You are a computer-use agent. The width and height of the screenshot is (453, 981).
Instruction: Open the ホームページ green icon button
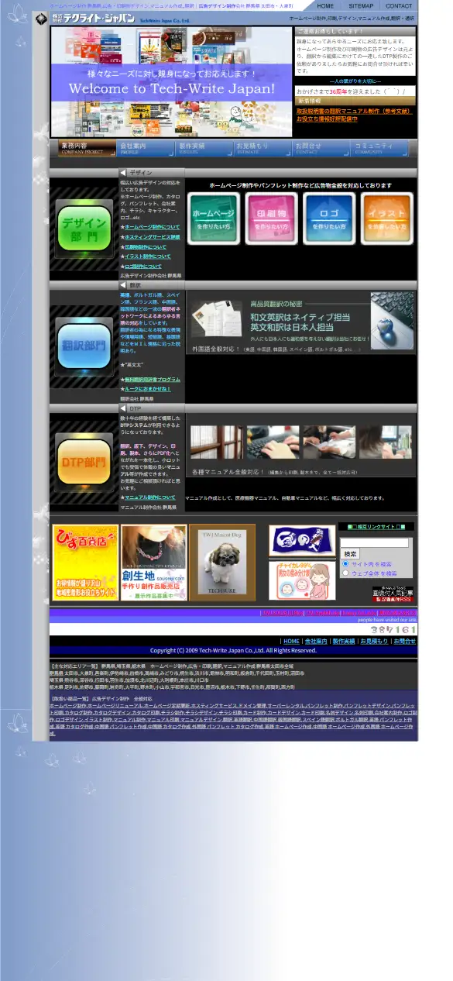coord(214,219)
